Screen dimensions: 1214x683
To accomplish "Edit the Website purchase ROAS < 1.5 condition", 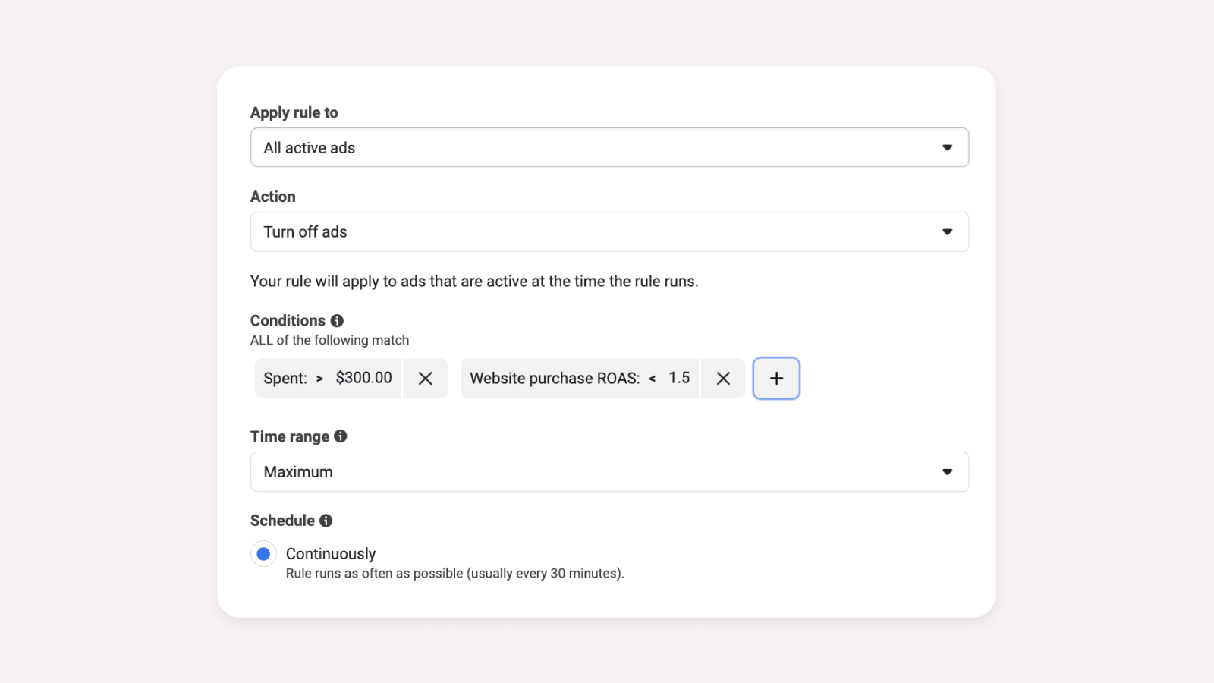I will [580, 378].
